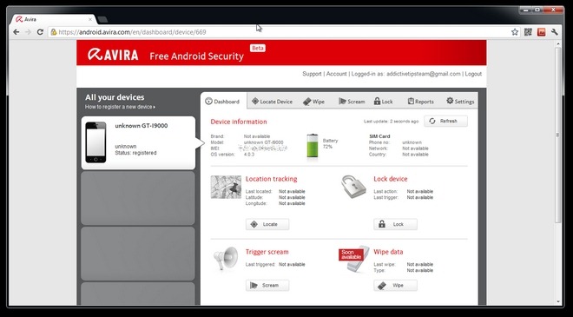The width and height of the screenshot is (573, 317).
Task: Open the Chrome wrench menu
Action: [555, 32]
